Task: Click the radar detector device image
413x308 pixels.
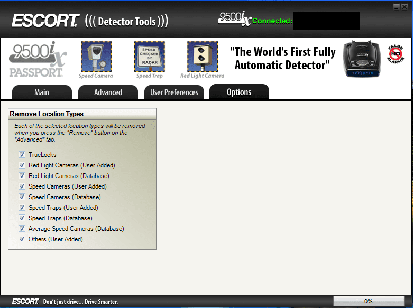Action: pos(362,59)
